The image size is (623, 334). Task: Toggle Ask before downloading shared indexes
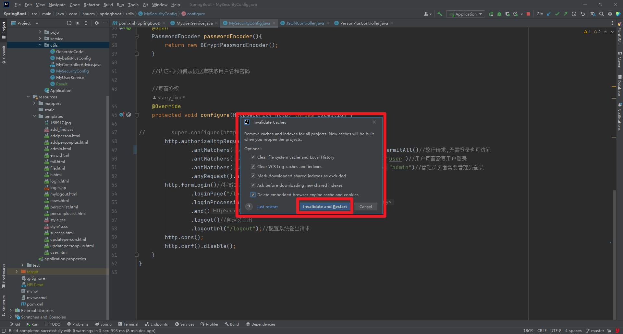253,185
